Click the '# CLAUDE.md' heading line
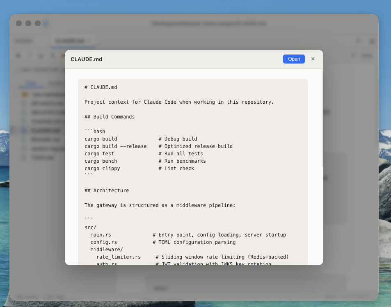Image resolution: width=391 pixels, height=307 pixels. pos(101,87)
